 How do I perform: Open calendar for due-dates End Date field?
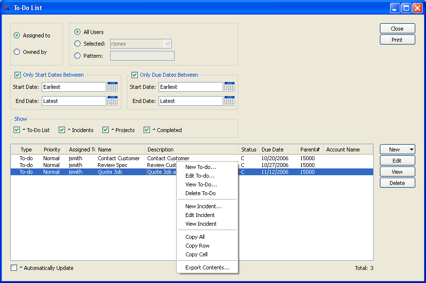(229, 101)
